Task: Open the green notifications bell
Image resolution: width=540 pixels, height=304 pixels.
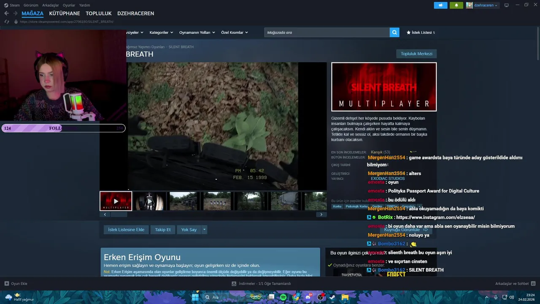Action: point(456,5)
